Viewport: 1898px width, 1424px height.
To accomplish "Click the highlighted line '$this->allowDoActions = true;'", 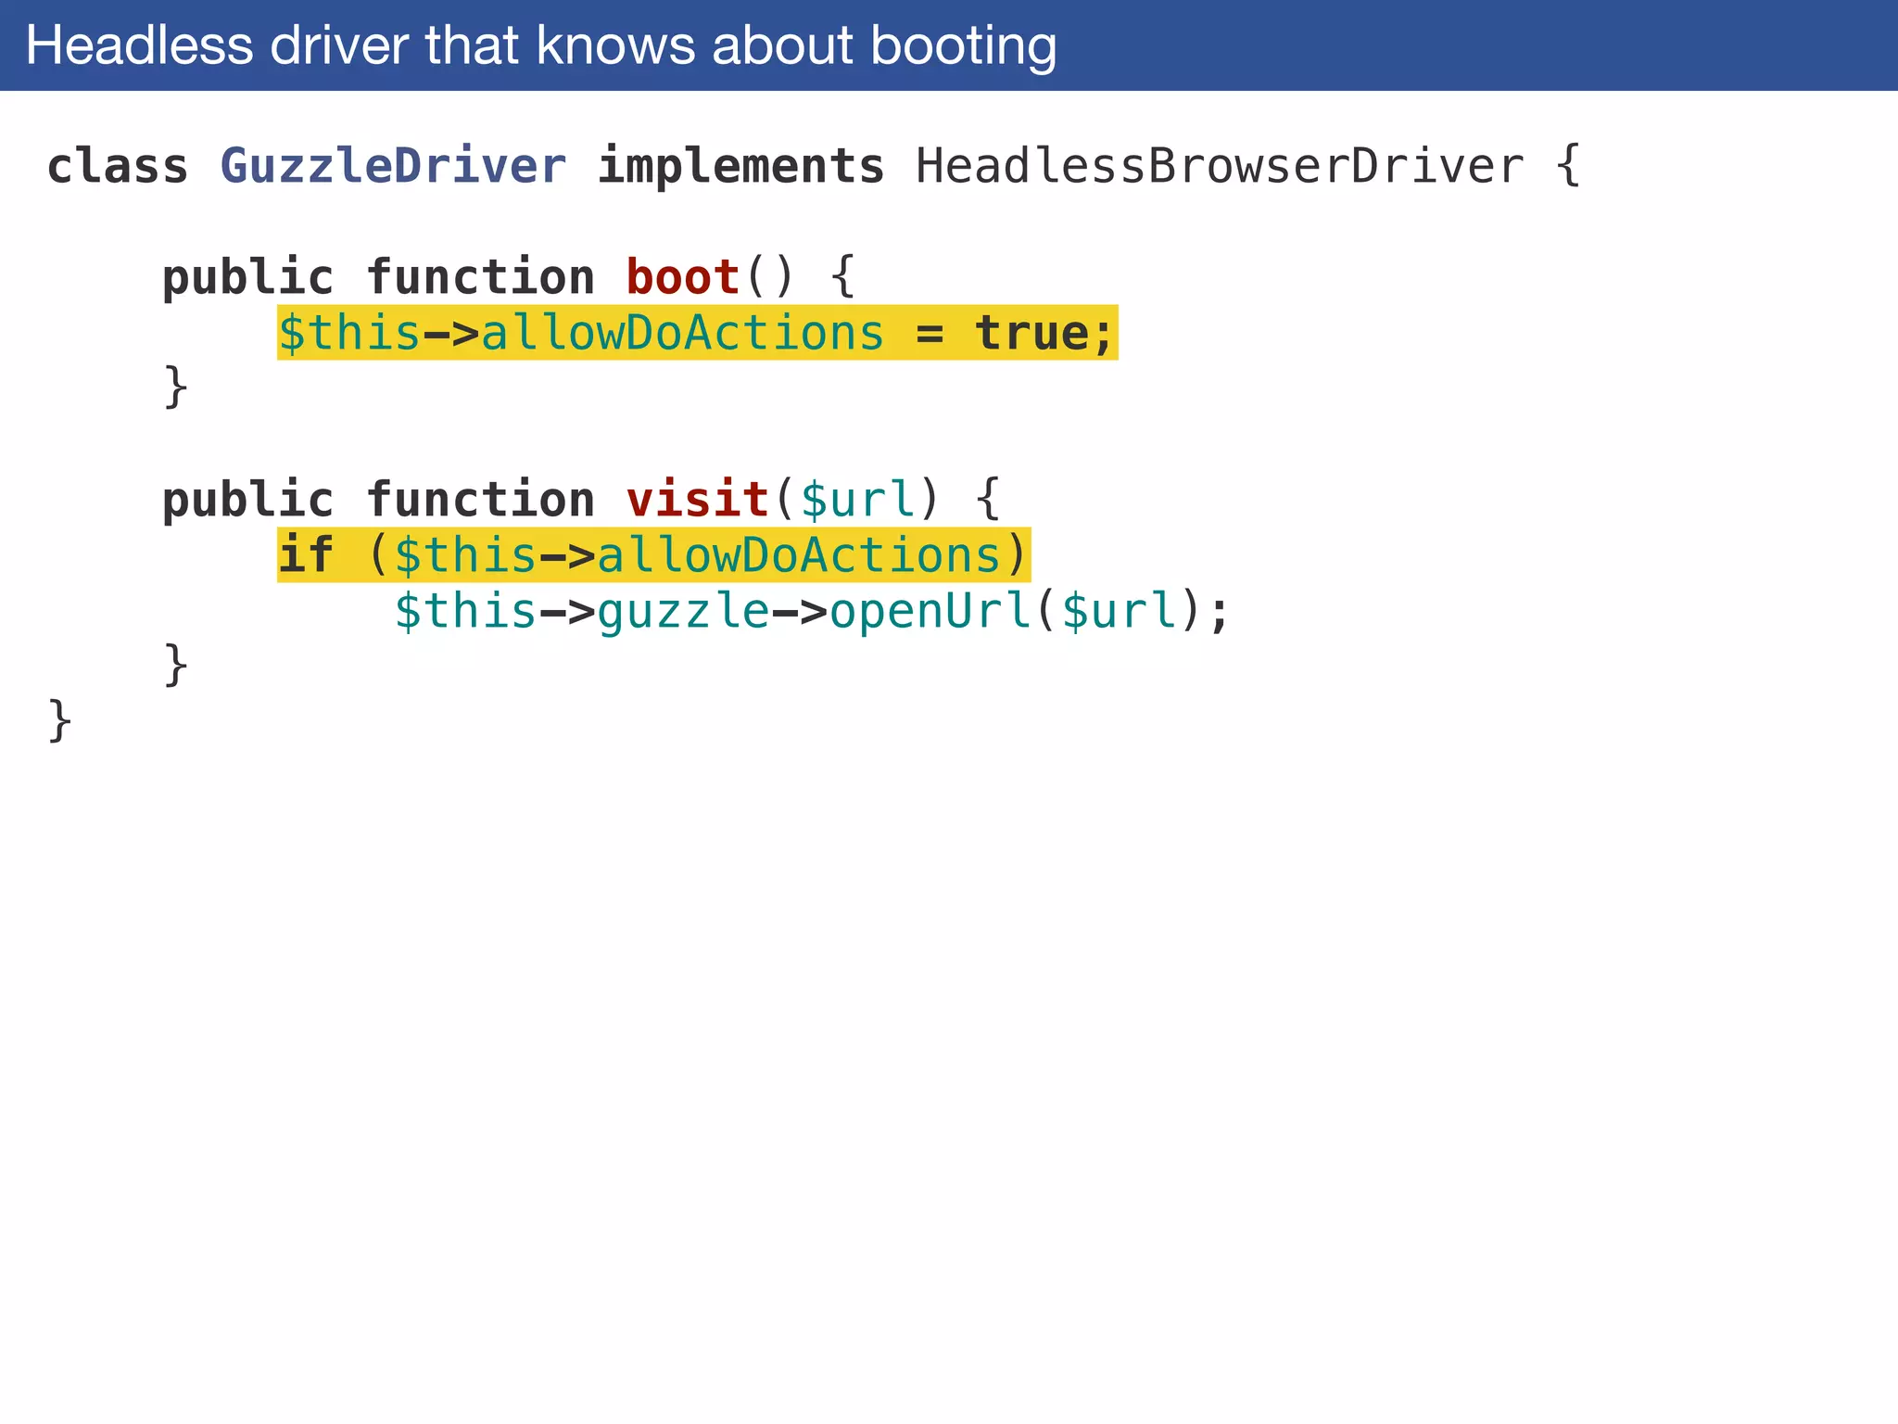I will click(x=697, y=333).
